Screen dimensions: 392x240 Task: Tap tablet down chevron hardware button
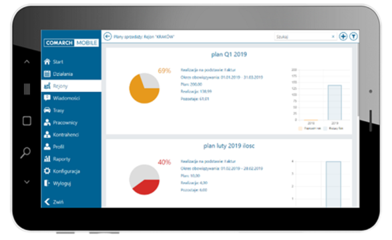[27, 182]
